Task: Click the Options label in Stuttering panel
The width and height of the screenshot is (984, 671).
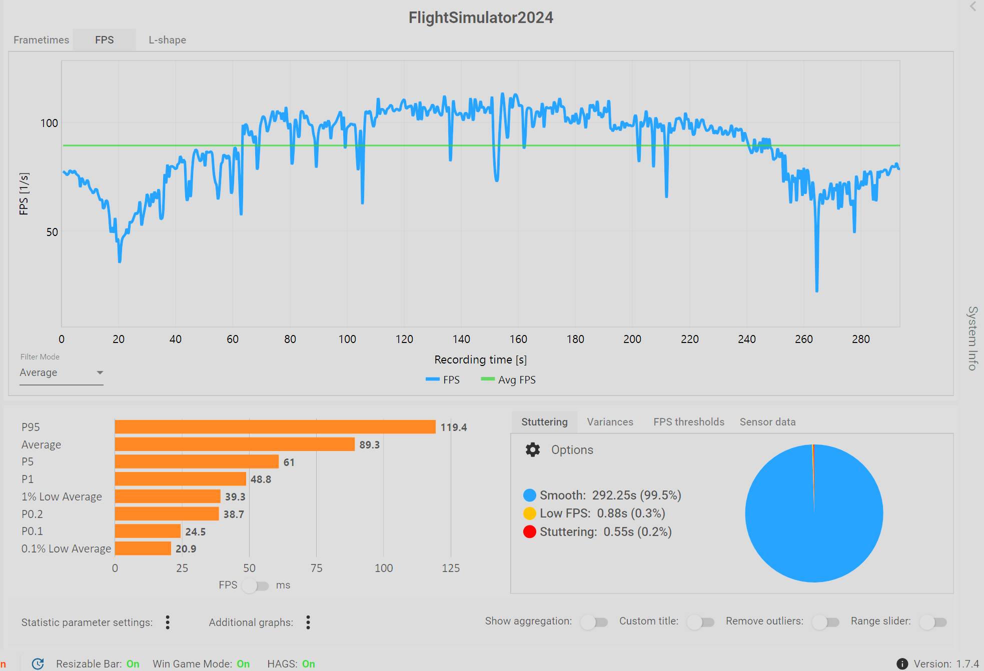Action: pos(572,450)
